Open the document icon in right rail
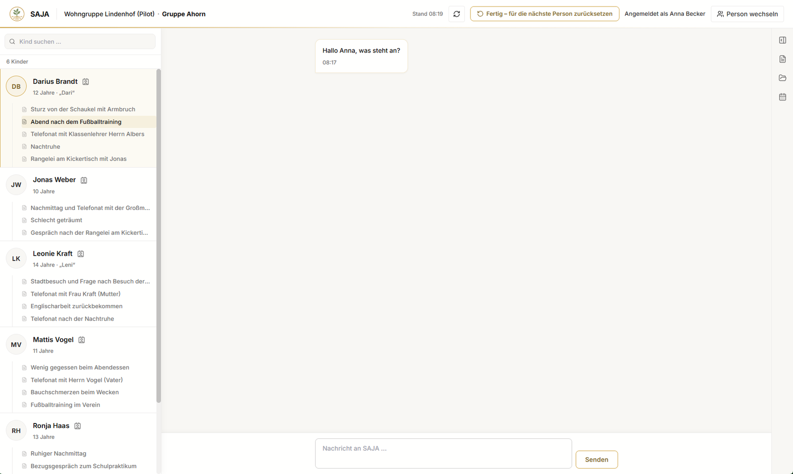 point(783,59)
